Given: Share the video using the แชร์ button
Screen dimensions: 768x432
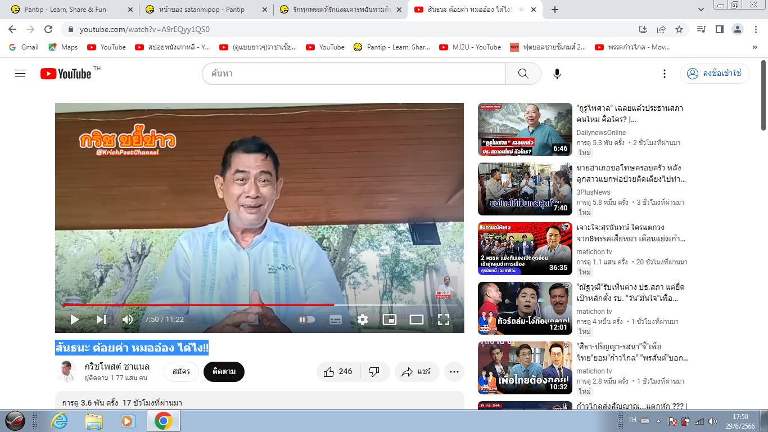Looking at the screenshot, I should click(416, 371).
